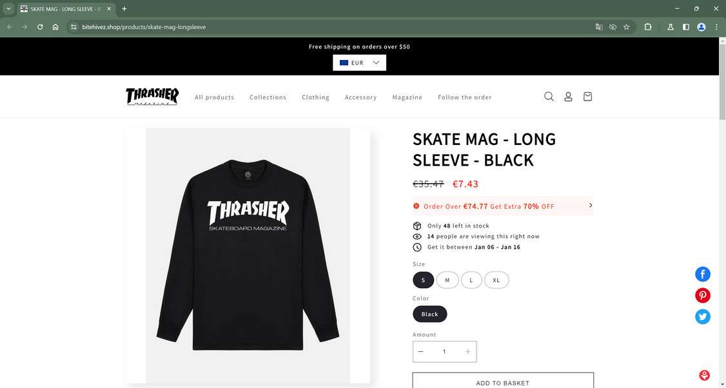Open the Clothing menu
The image size is (726, 388).
point(315,97)
